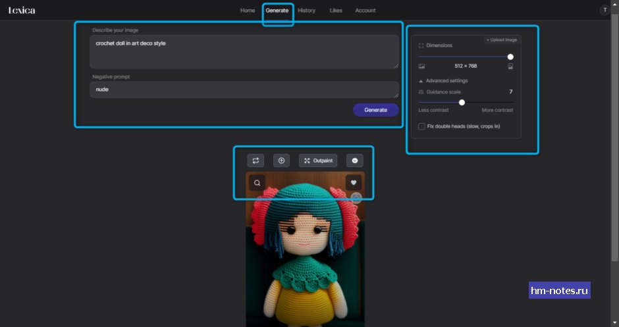This screenshot has height=327, width=619.
Task: Open the round chevron-down menu beside Outpaint
Action: [355, 161]
